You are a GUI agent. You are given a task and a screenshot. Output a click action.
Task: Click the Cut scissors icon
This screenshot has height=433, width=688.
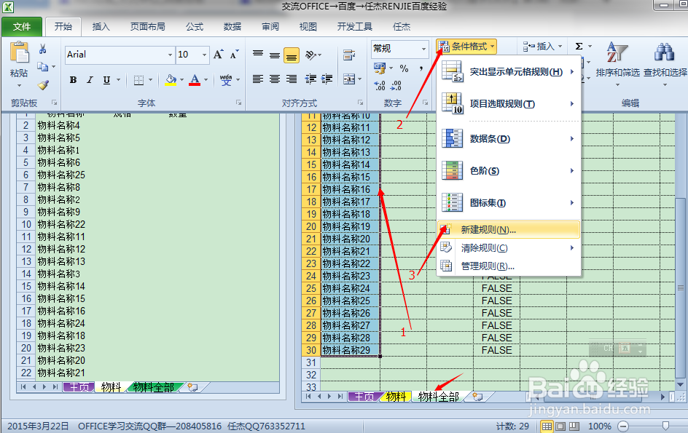click(x=42, y=49)
